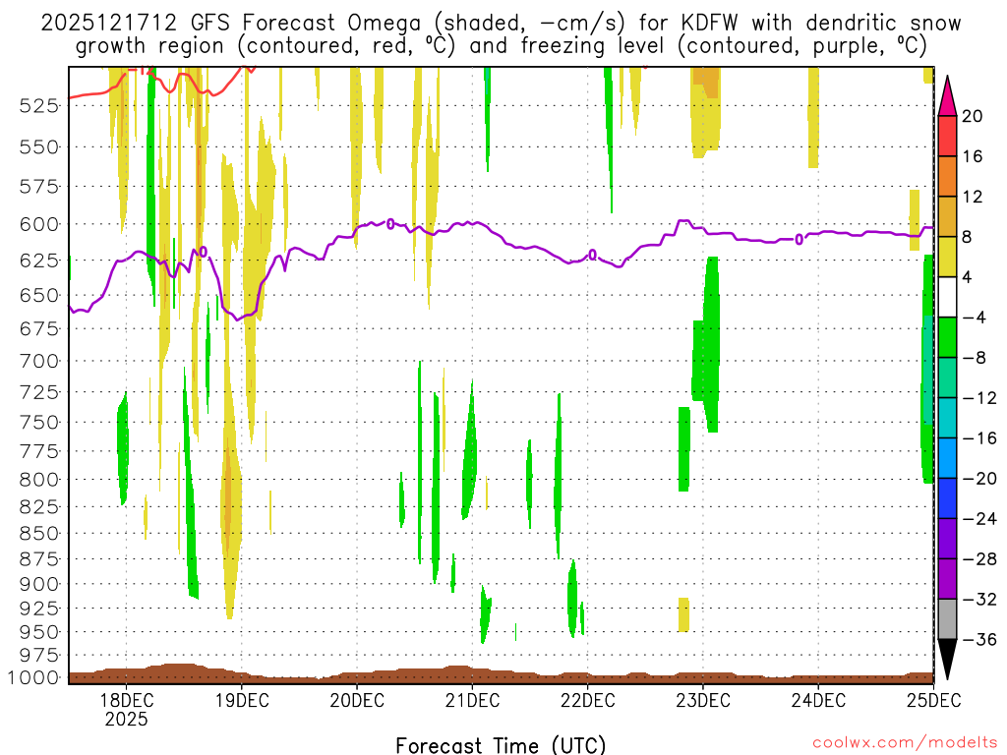Click the colorbar value 12

[972, 197]
